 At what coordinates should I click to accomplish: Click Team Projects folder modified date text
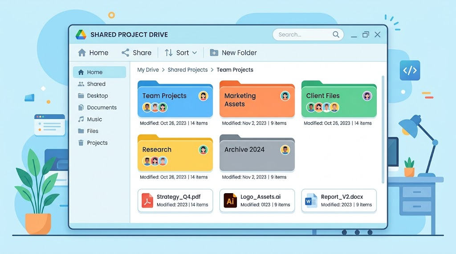click(x=174, y=123)
